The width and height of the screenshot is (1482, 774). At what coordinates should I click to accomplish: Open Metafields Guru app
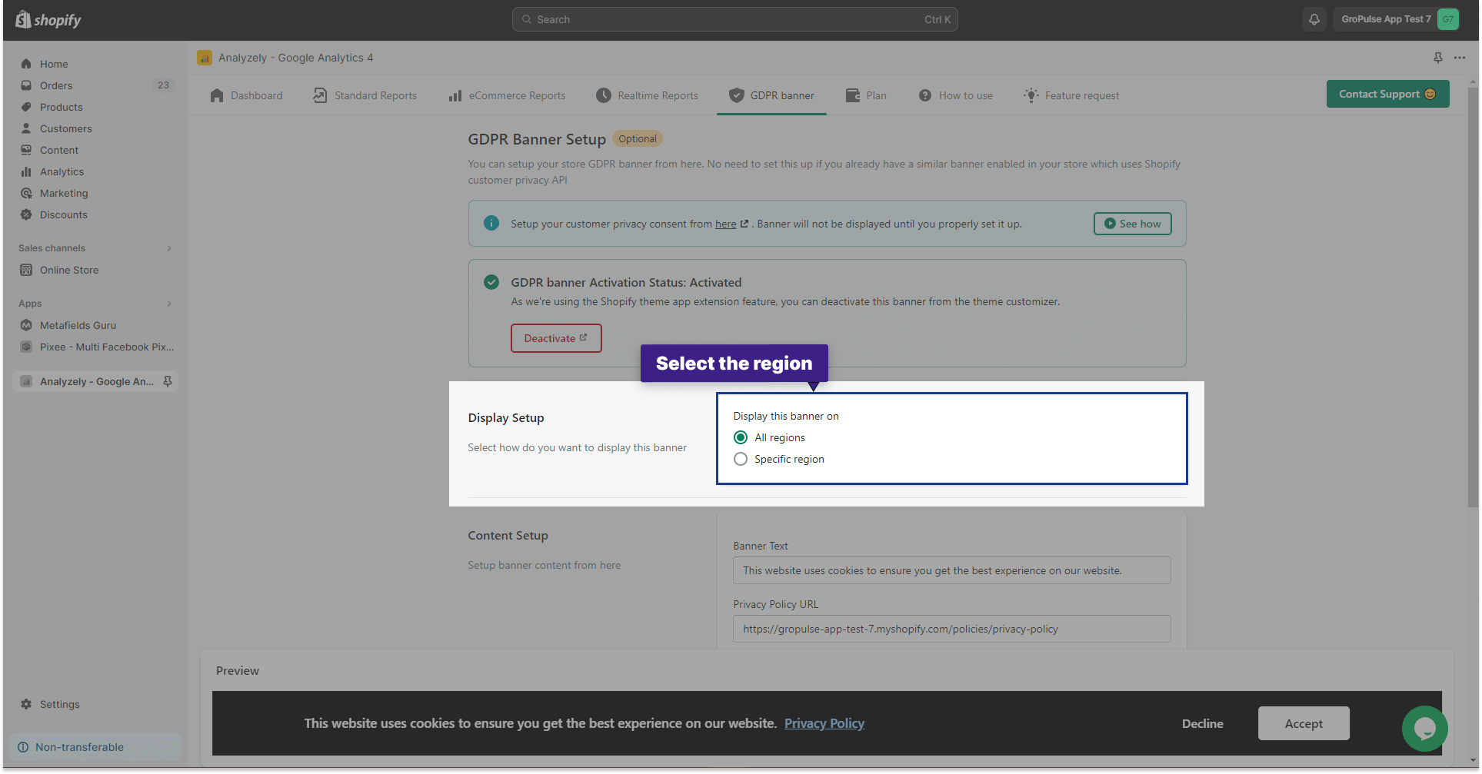click(78, 325)
